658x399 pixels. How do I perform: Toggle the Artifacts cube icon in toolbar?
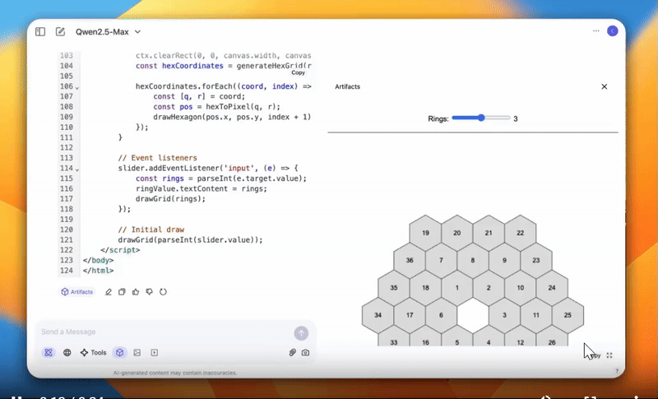(x=120, y=352)
